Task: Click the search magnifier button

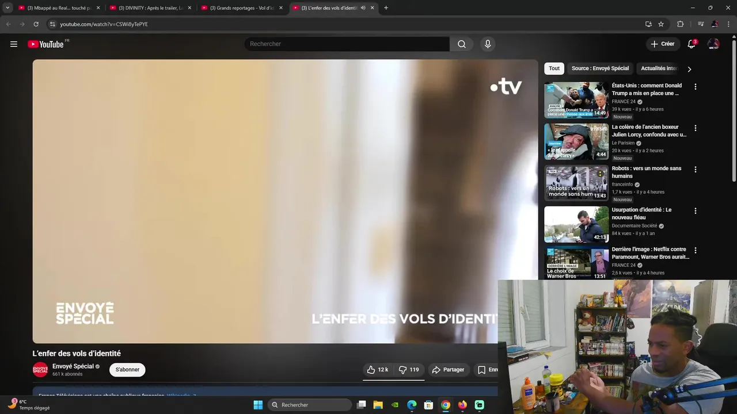Action: [x=462, y=44]
